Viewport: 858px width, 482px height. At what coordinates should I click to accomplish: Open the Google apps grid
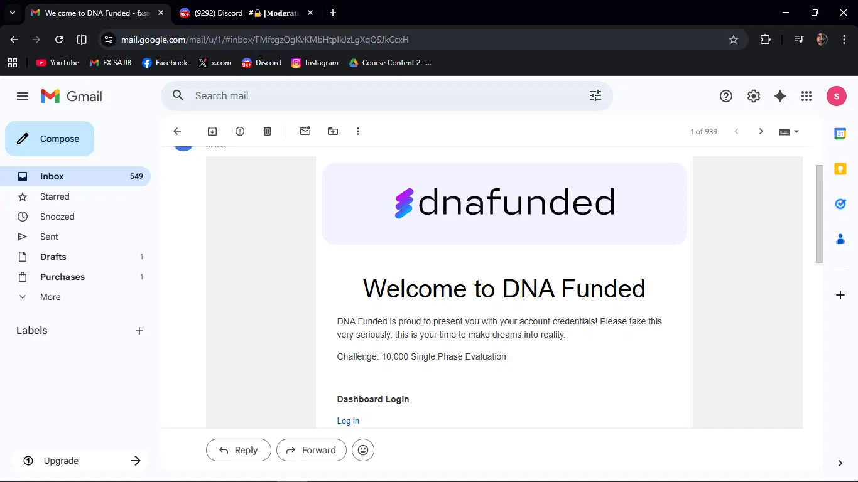(806, 96)
